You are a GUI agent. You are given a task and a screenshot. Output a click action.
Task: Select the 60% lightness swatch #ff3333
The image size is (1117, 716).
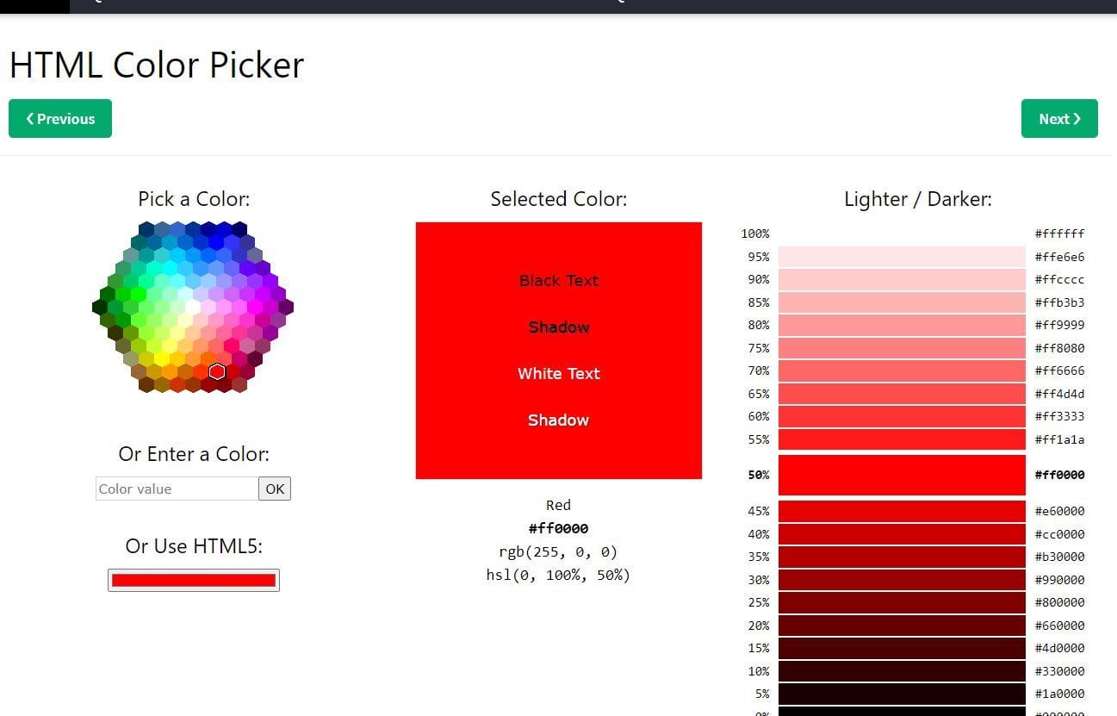[902, 416]
